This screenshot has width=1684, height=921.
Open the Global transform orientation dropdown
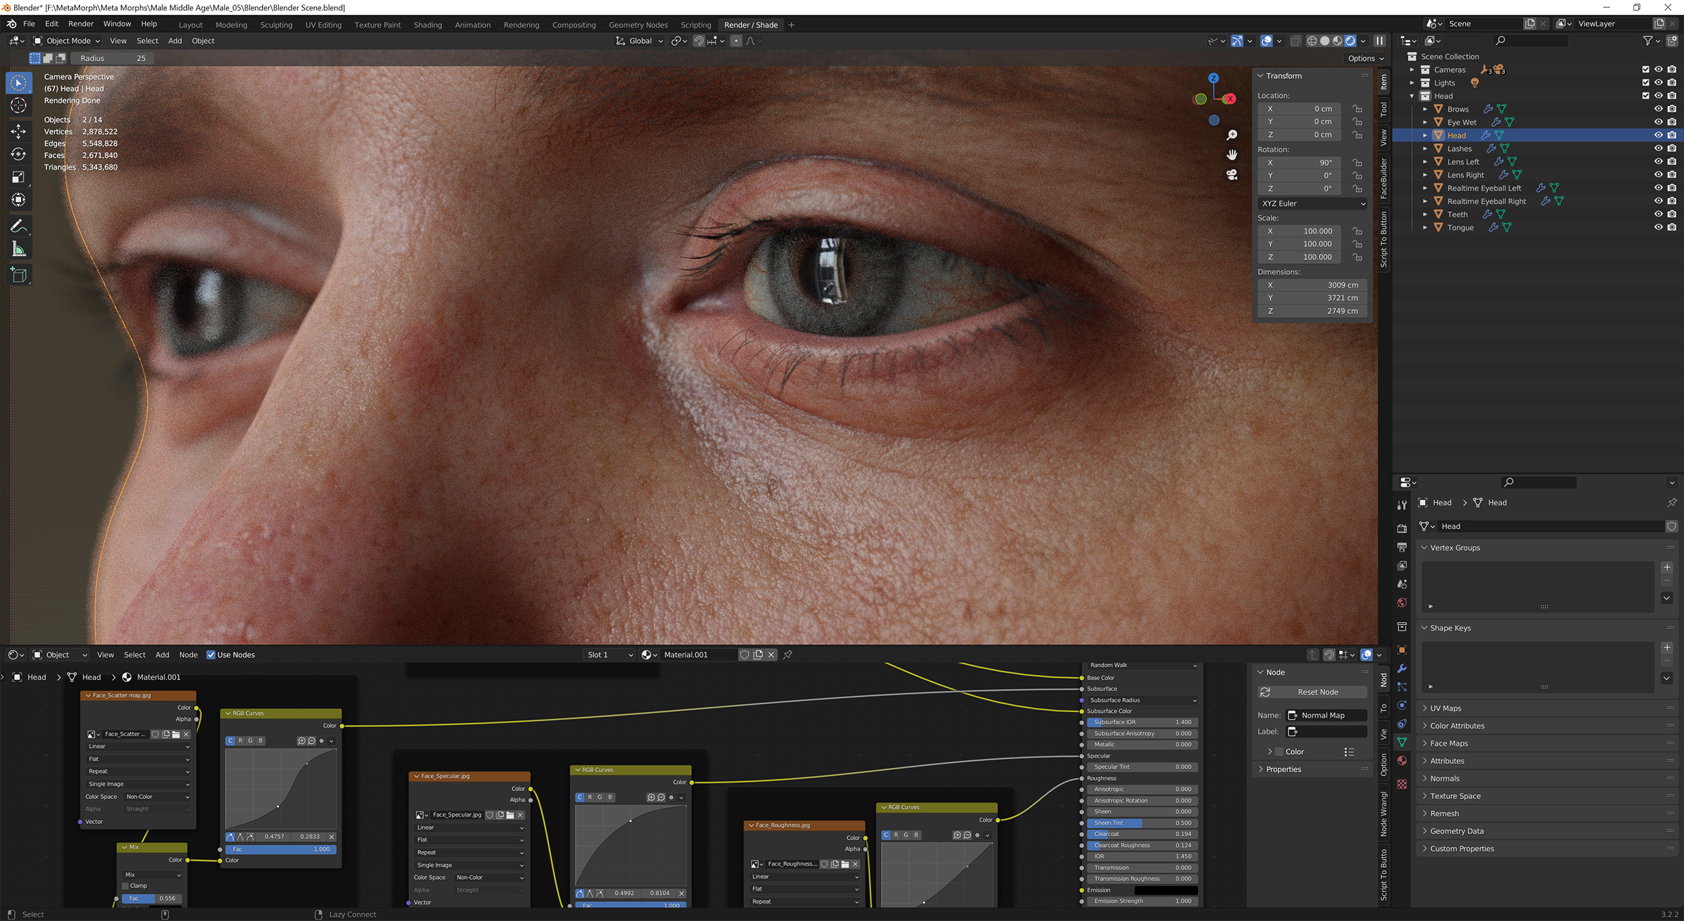pos(639,41)
